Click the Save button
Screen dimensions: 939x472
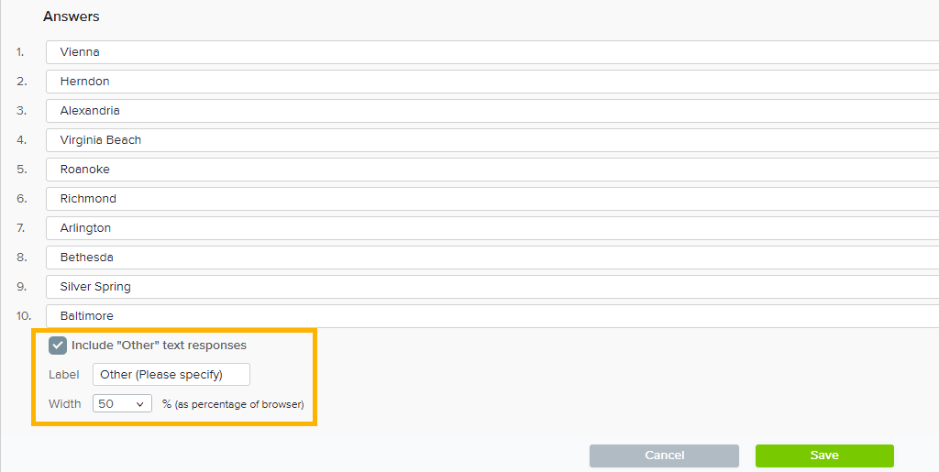coord(823,456)
